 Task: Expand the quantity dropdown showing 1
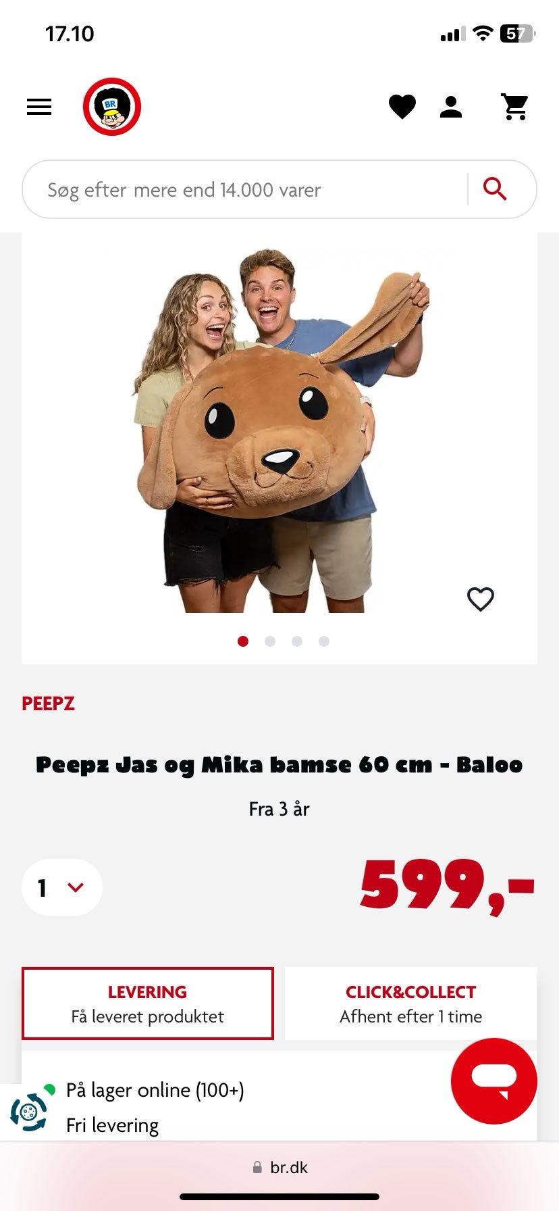click(x=62, y=887)
